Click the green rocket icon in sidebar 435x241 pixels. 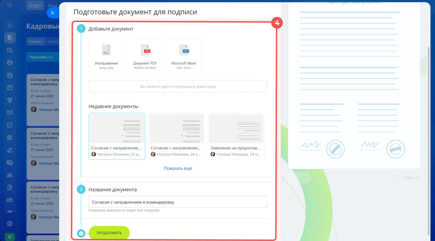point(10,237)
